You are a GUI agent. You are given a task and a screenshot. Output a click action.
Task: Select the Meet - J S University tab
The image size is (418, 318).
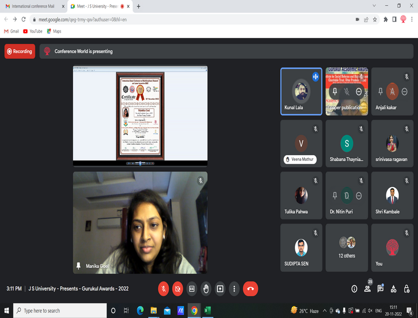pos(97,6)
